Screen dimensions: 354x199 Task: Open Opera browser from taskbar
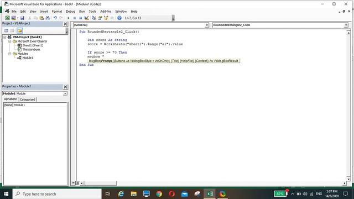tap(171, 194)
